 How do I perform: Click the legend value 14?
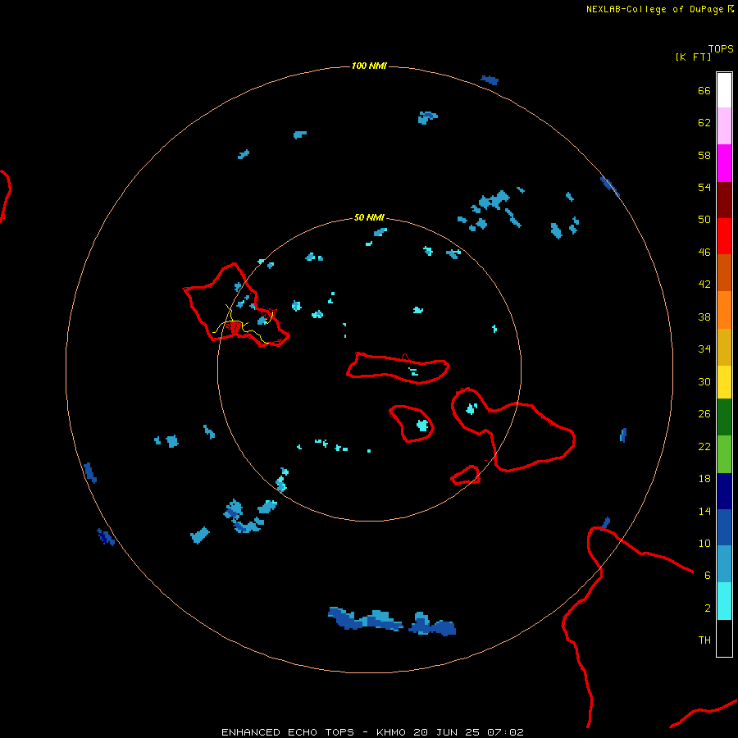[704, 511]
